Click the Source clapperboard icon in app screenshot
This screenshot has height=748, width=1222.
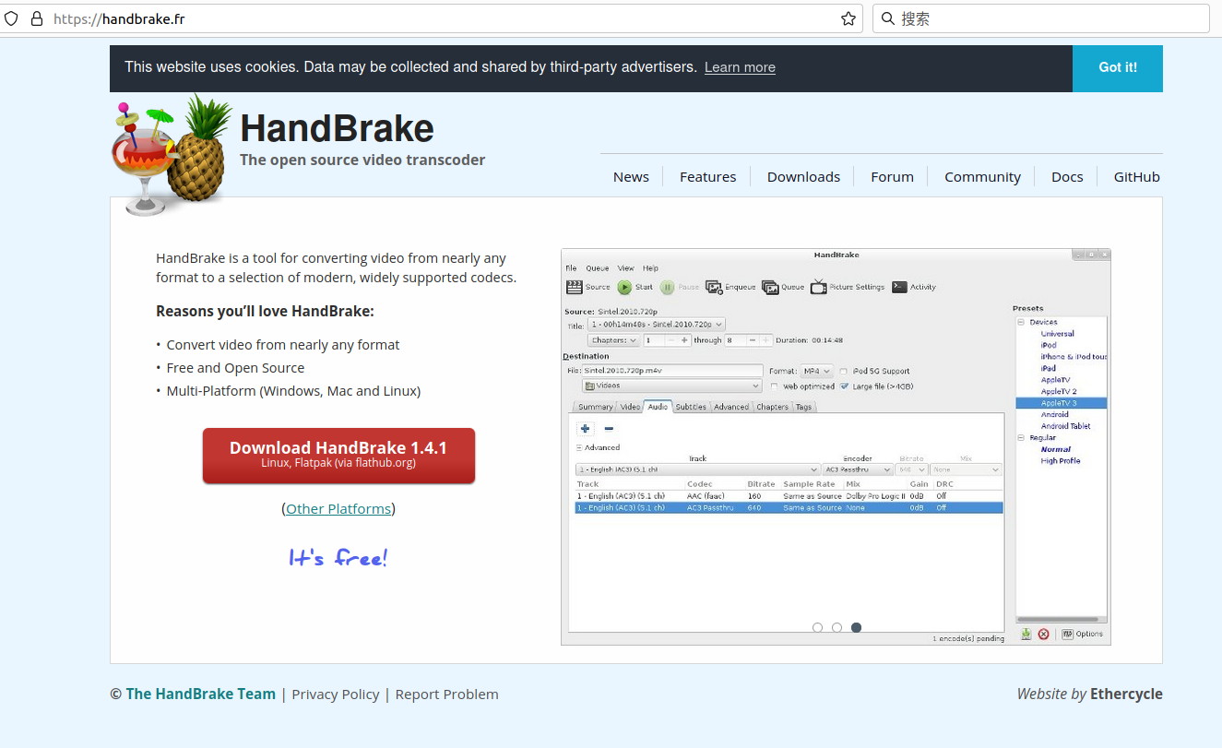(574, 287)
